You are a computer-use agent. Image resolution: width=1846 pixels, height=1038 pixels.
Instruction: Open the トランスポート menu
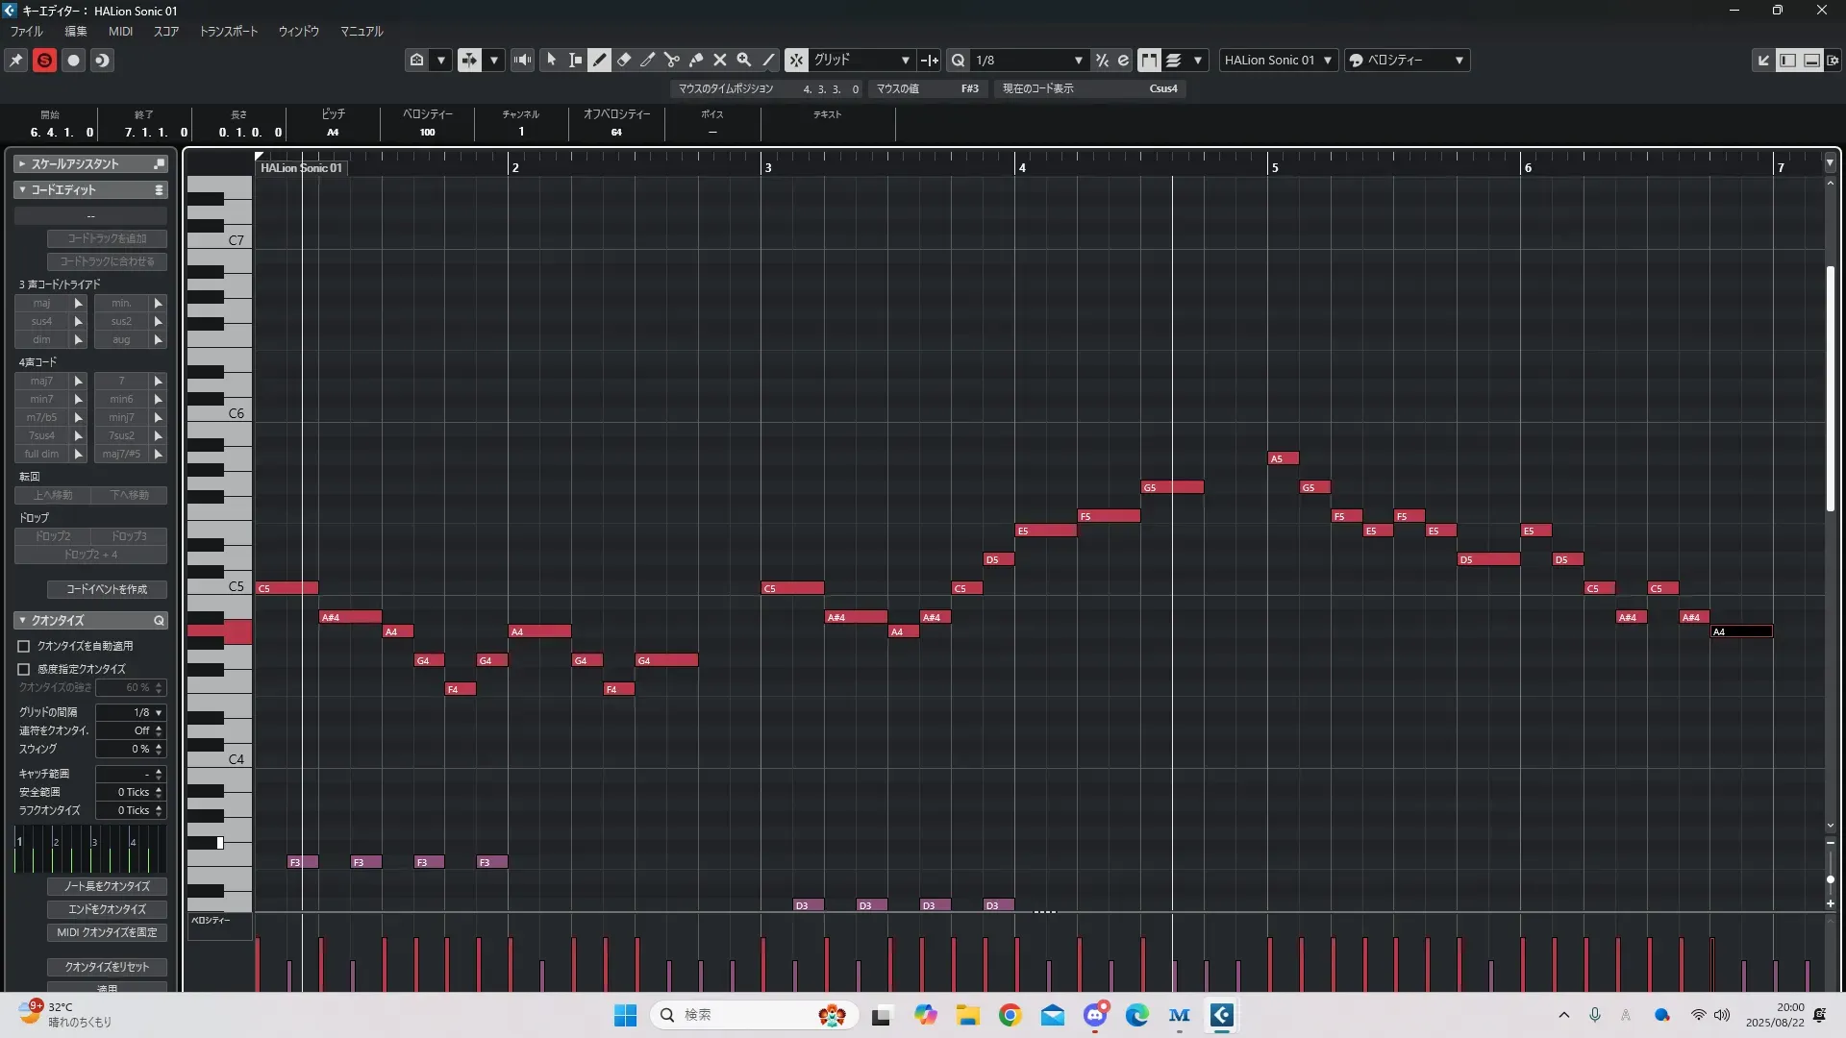[228, 31]
